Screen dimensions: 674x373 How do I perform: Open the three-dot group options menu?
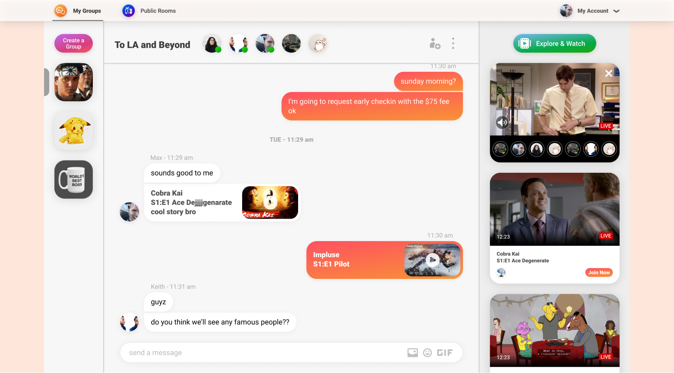[x=453, y=44]
